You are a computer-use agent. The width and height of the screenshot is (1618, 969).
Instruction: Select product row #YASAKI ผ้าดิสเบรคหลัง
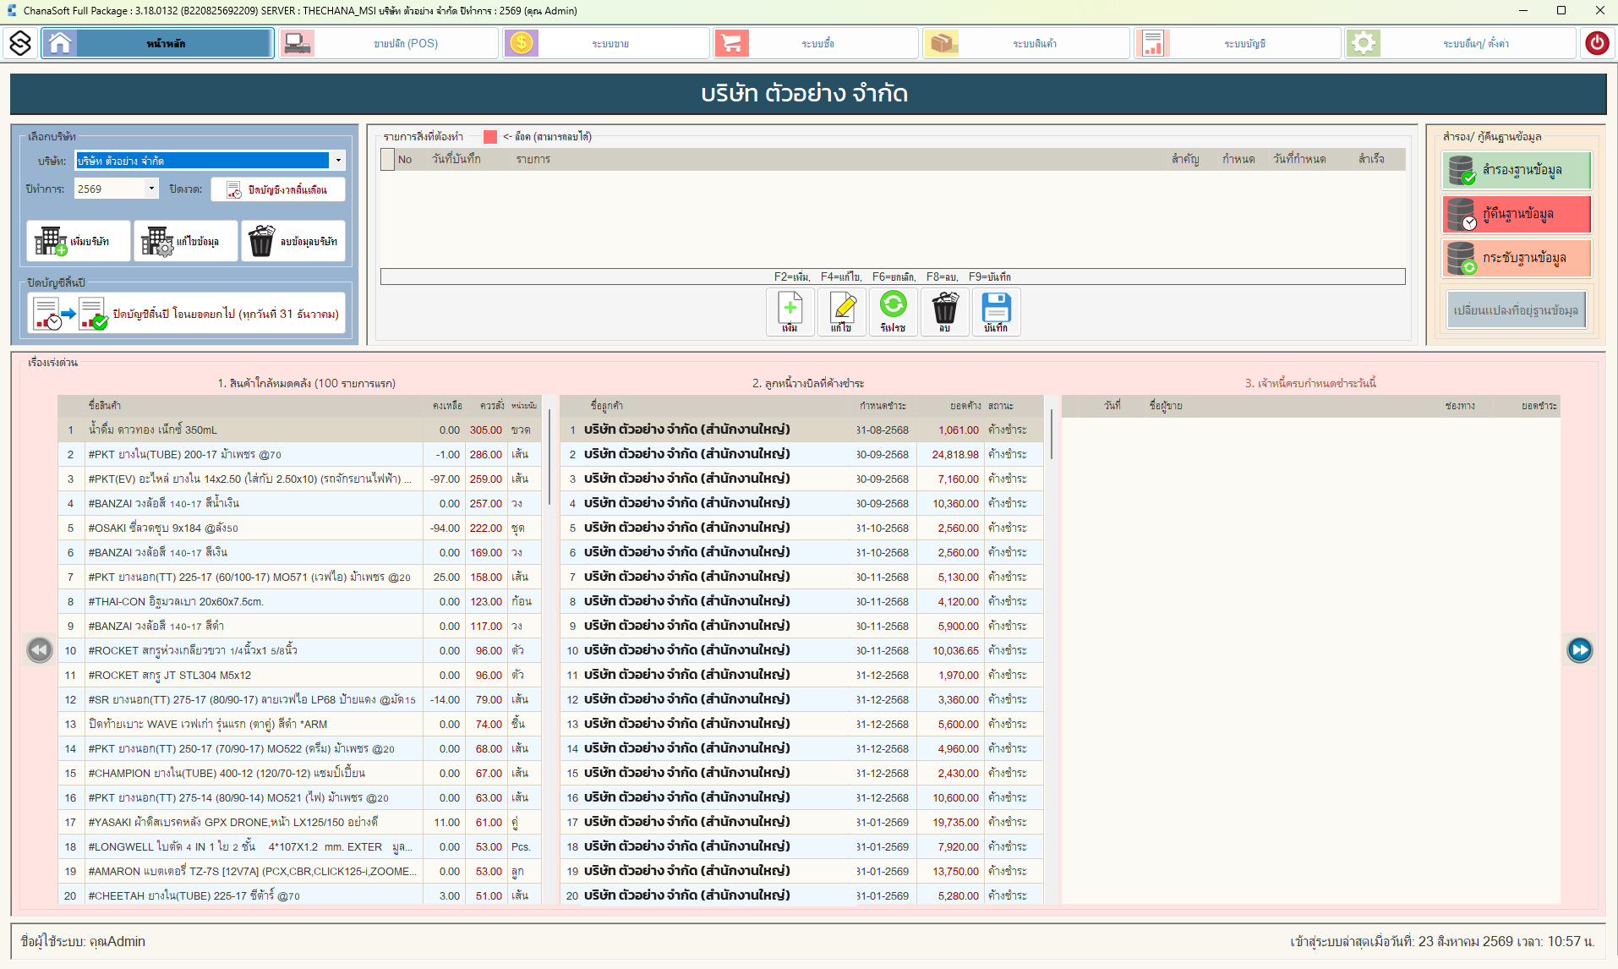click(300, 822)
